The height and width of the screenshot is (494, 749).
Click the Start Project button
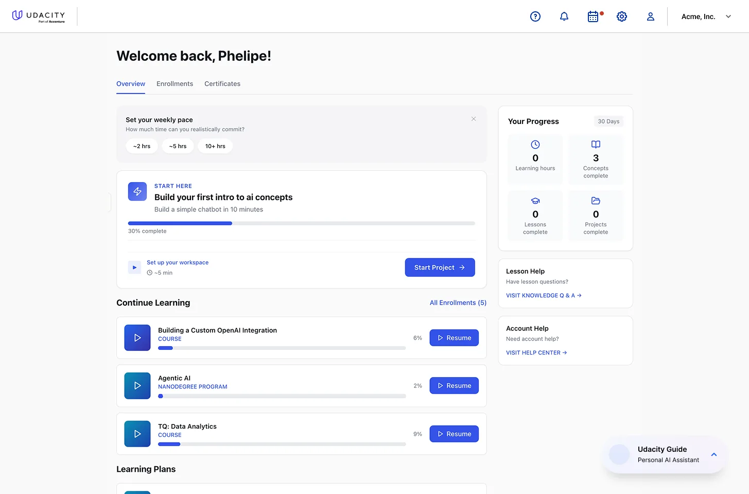[x=440, y=268]
